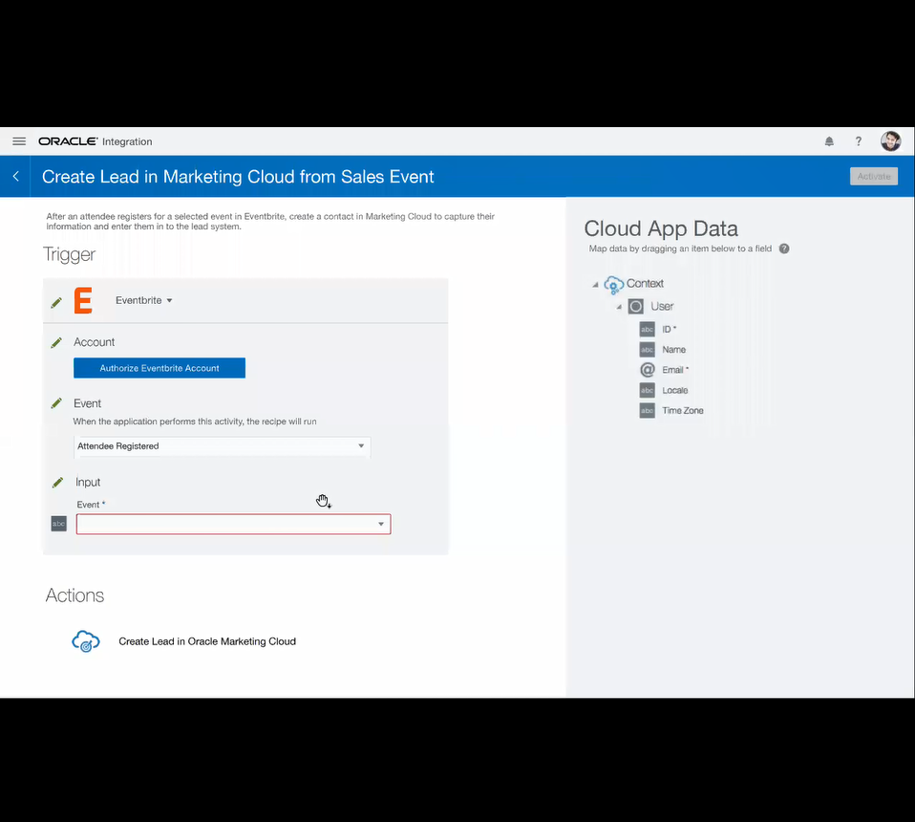Select the Time Zone field in tree
915x822 pixels.
point(683,410)
